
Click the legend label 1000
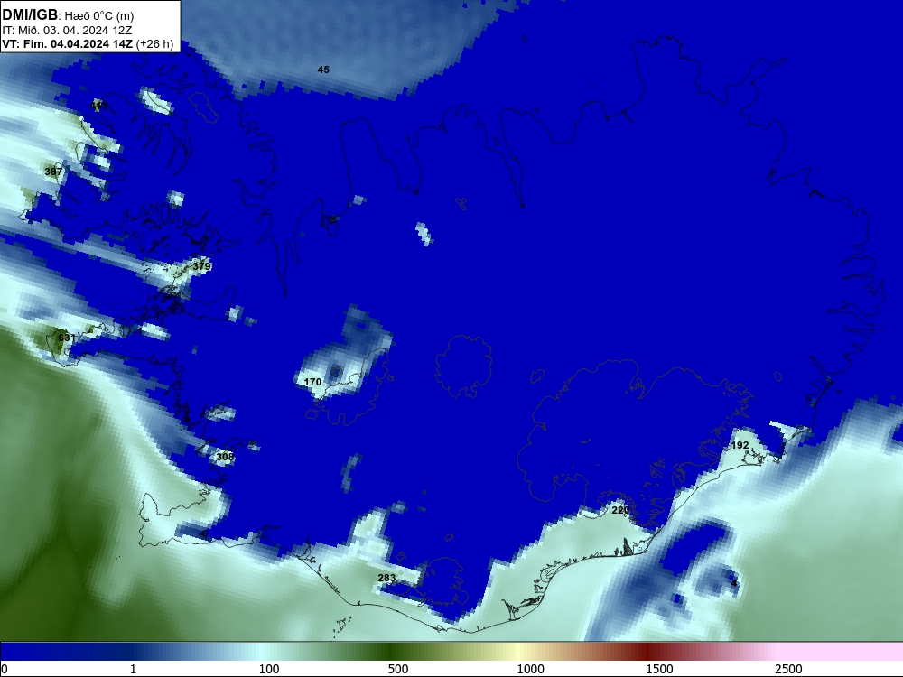(x=530, y=669)
